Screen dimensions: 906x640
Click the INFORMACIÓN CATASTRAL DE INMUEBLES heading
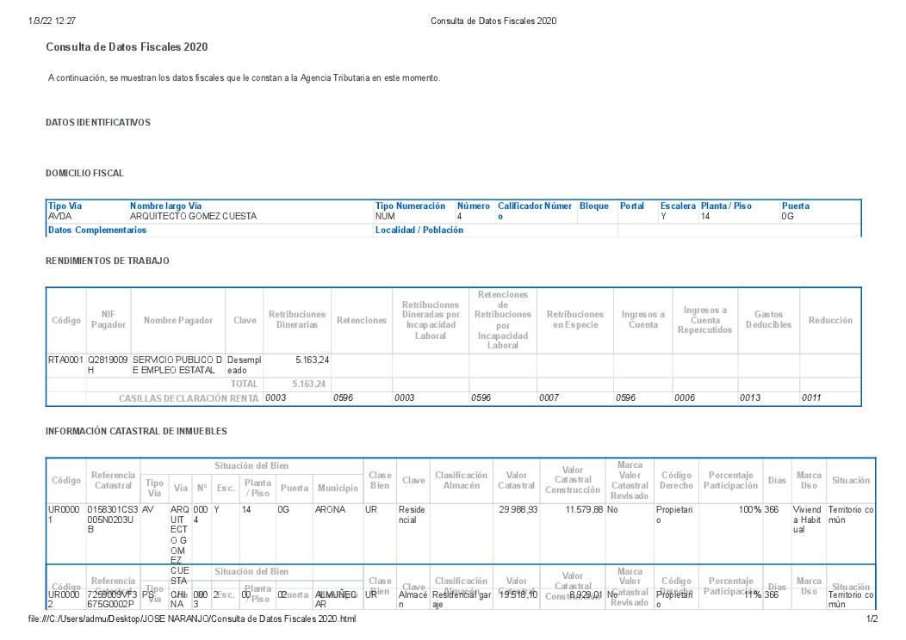[136, 431]
